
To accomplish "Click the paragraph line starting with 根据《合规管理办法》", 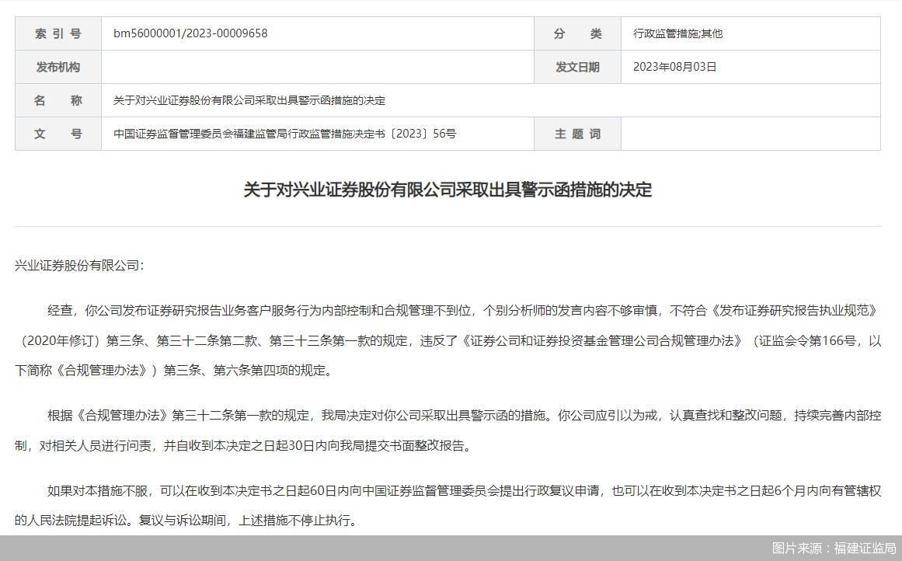I will tap(464, 416).
